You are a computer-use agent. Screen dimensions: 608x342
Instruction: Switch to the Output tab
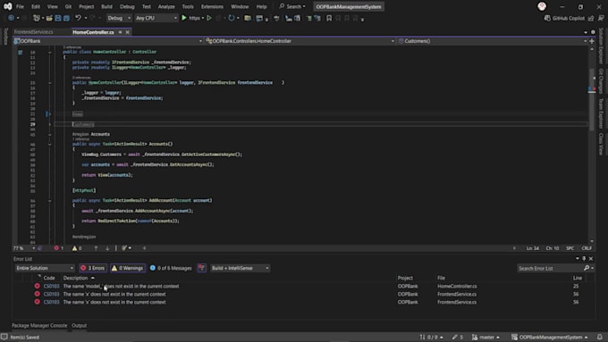79,325
